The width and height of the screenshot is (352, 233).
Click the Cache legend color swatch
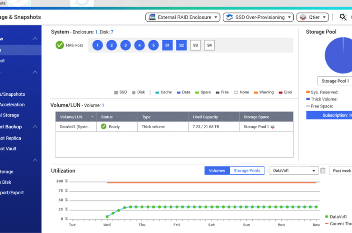pyautogui.click(x=157, y=93)
